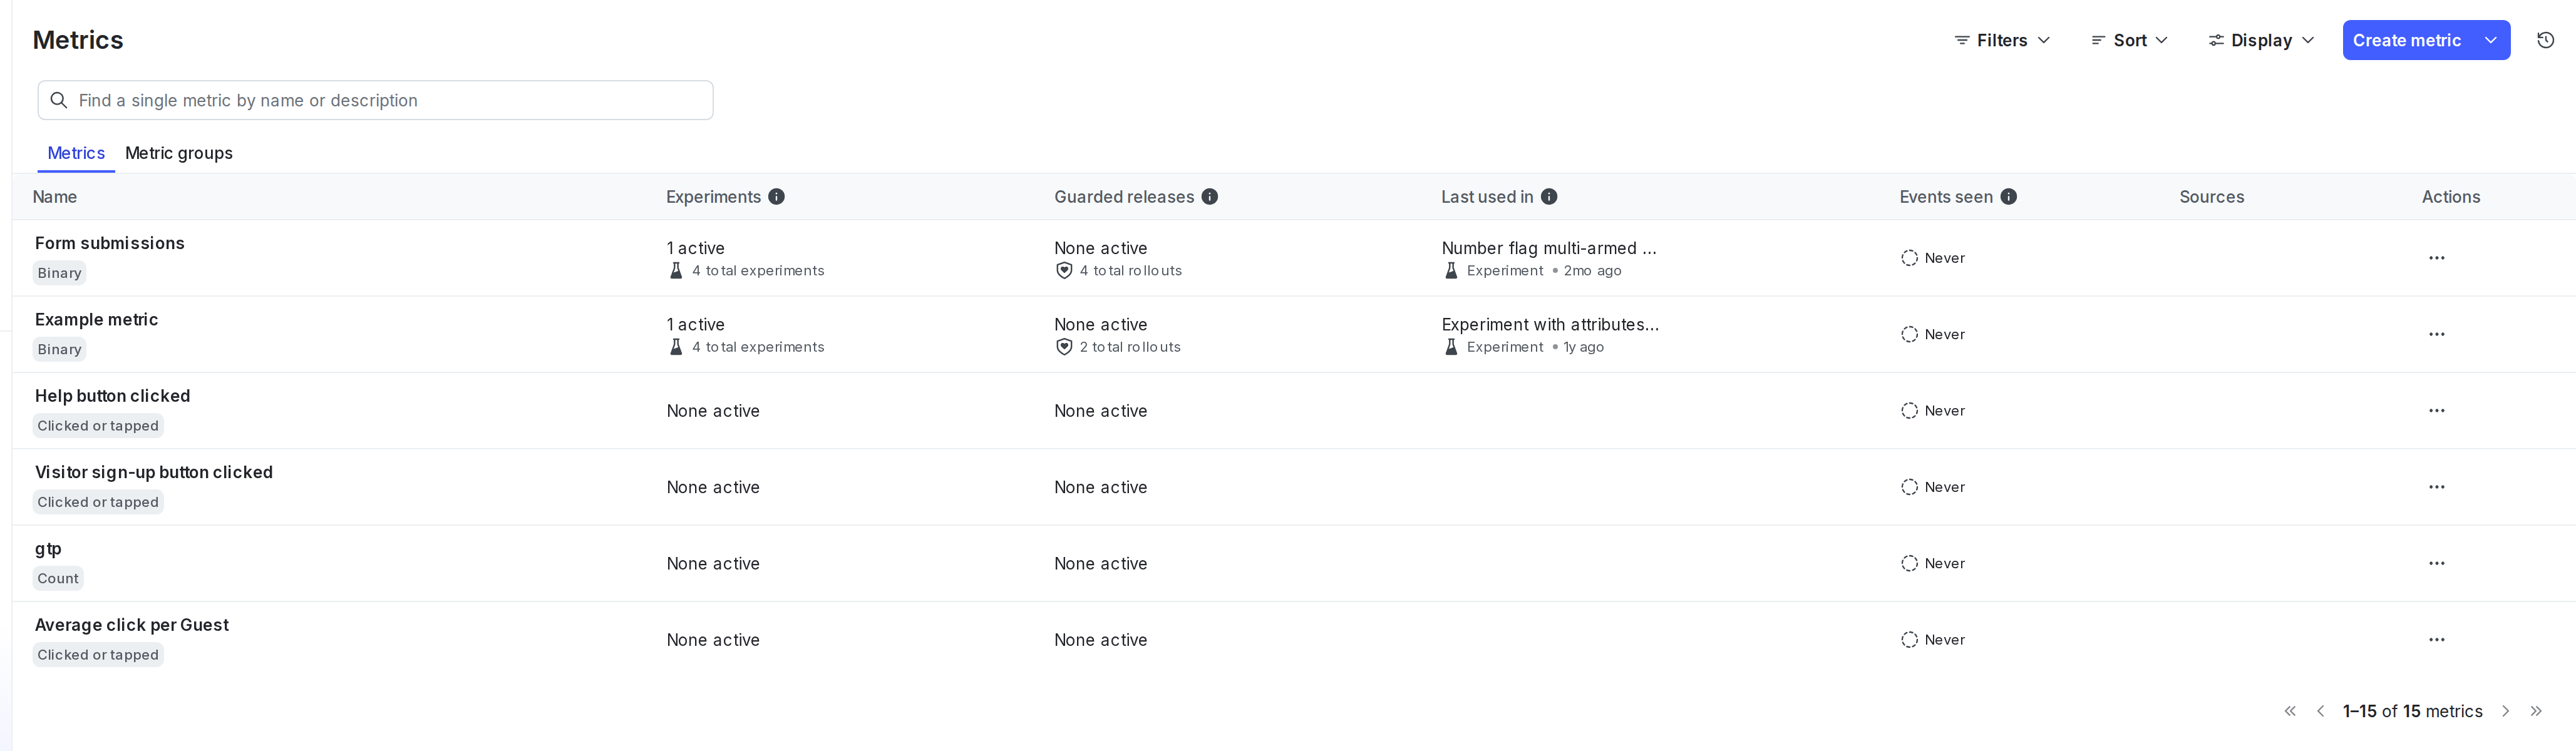The image size is (2576, 751).
Task: Open actions menu for Form submissions metric
Action: [x=2437, y=257]
